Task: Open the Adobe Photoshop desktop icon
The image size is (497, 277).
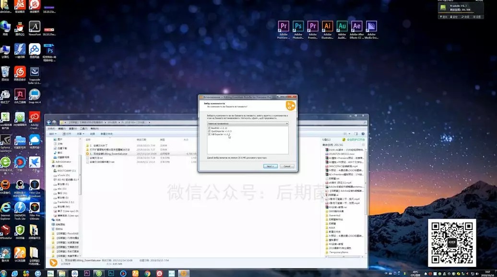Action: (x=298, y=30)
